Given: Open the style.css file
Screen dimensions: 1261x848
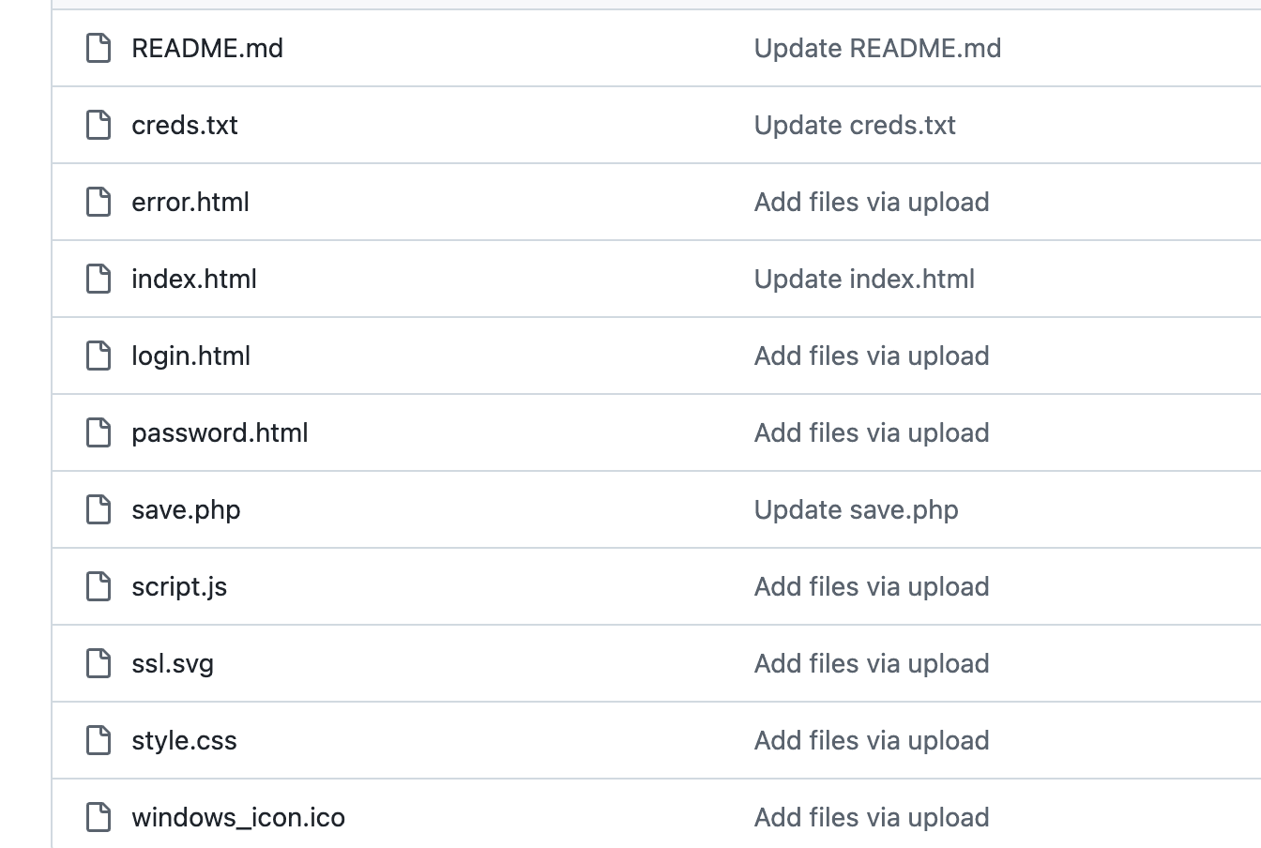Looking at the screenshot, I should (x=184, y=740).
